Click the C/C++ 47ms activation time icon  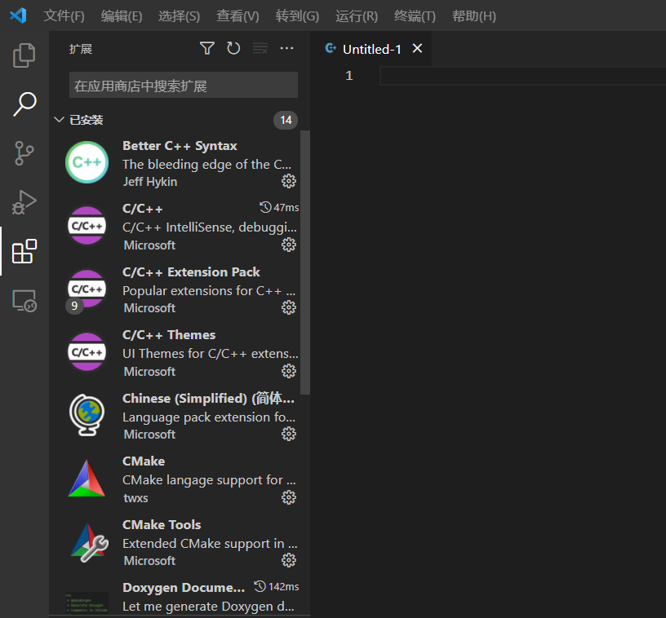click(x=265, y=207)
